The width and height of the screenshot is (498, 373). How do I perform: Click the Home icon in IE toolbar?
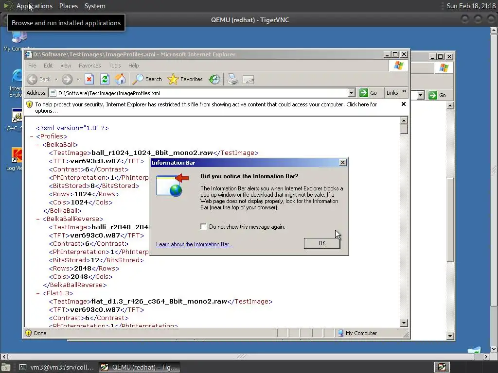click(120, 79)
